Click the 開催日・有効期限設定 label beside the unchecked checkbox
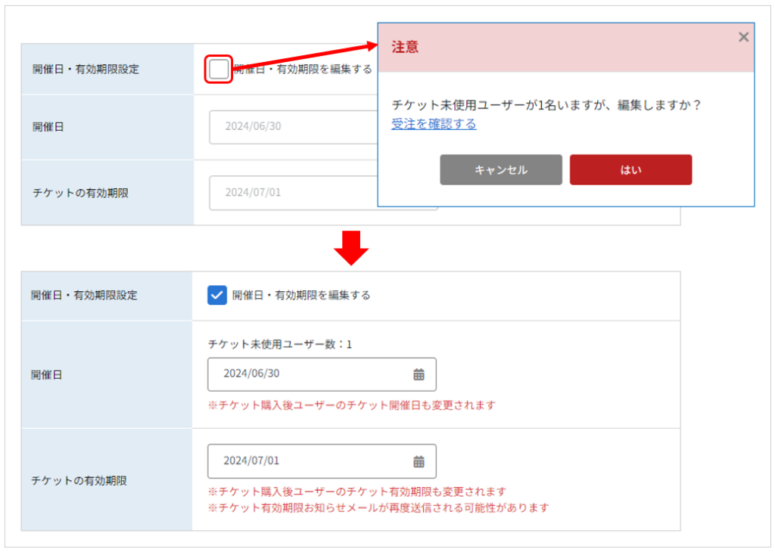The height and width of the screenshot is (552, 775). pos(86,69)
